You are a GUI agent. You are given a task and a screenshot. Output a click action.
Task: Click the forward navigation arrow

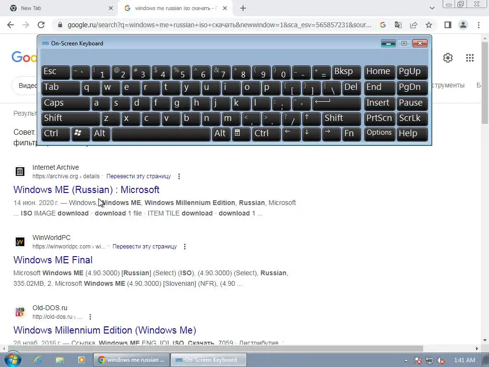pos(26,25)
